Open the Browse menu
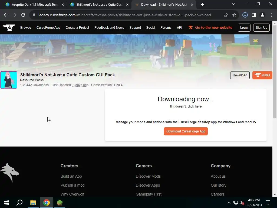The width and height of the screenshot is (277, 208). point(26,28)
